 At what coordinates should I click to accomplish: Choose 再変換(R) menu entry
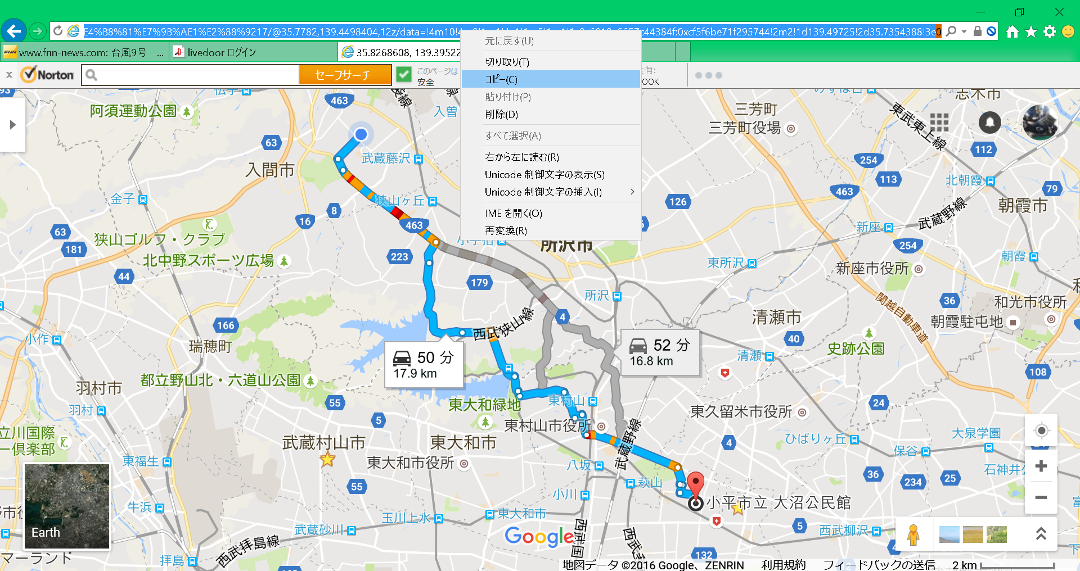point(551,230)
